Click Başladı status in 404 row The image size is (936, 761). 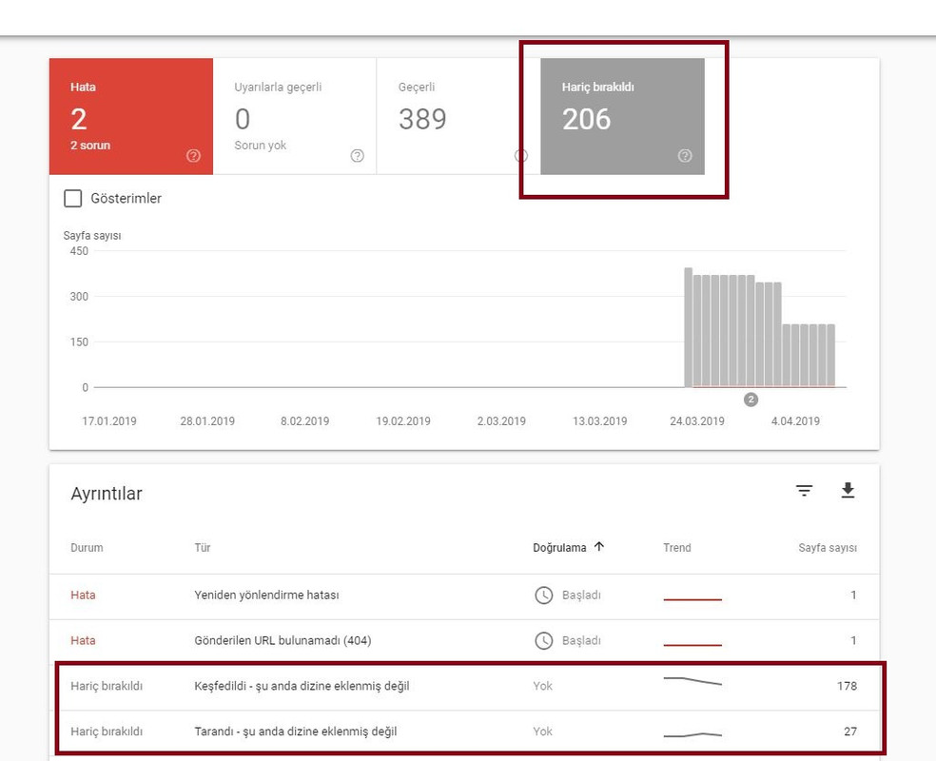click(x=581, y=640)
